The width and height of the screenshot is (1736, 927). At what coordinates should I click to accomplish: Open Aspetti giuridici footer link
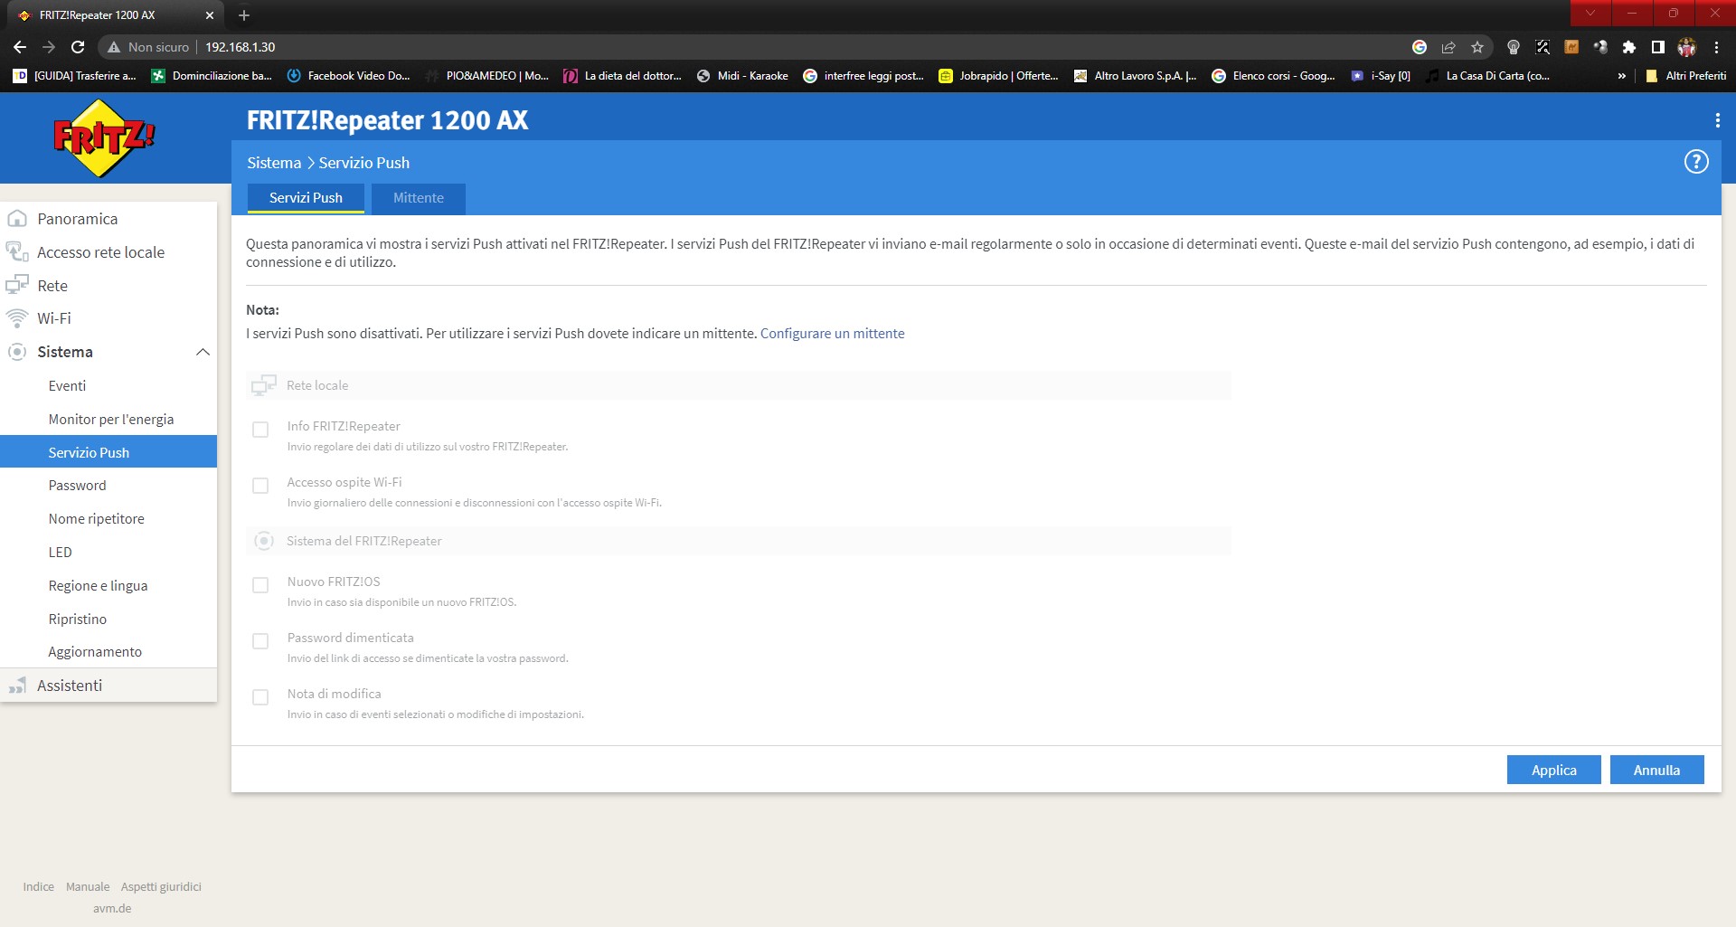click(x=161, y=887)
